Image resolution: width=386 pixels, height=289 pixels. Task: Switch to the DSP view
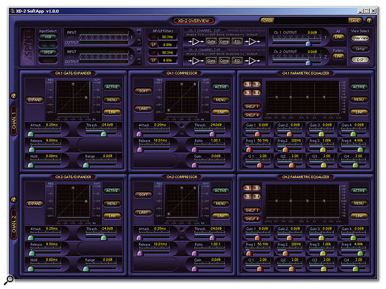[360, 60]
